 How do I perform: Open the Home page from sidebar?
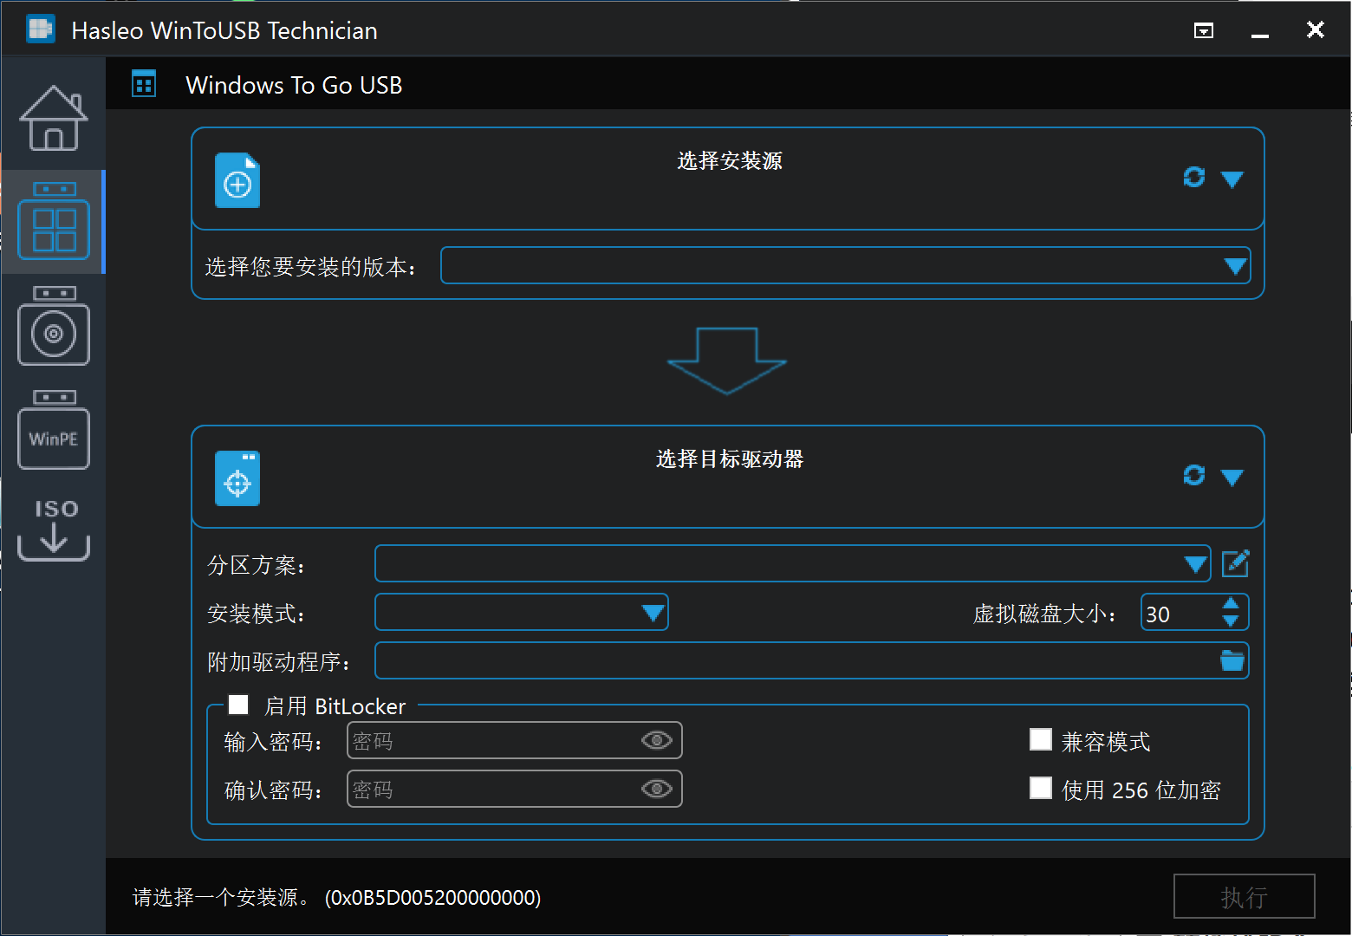(54, 118)
